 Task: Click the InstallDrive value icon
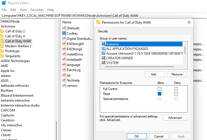64,54
